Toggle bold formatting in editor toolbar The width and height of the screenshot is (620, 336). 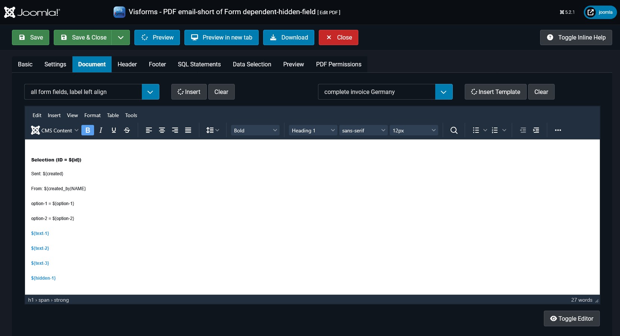88,130
